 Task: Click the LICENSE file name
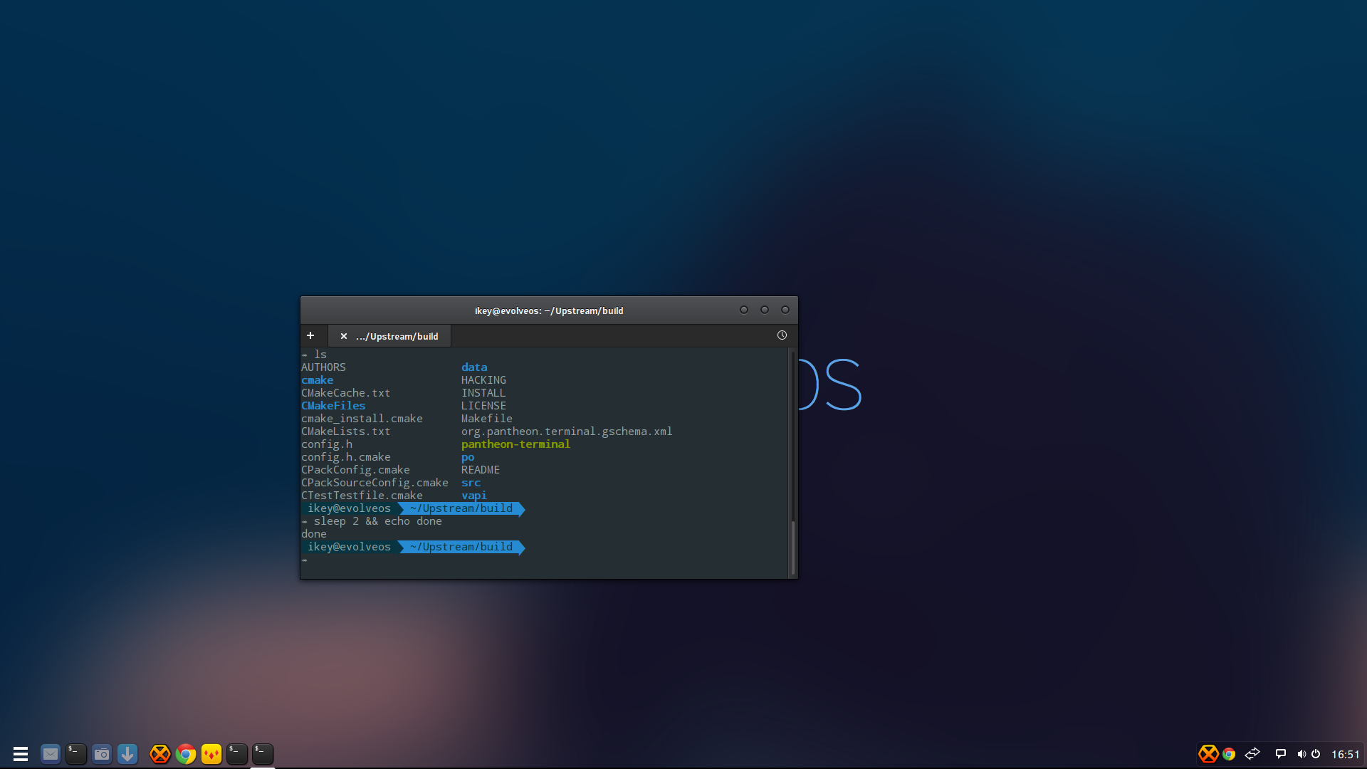pos(483,406)
